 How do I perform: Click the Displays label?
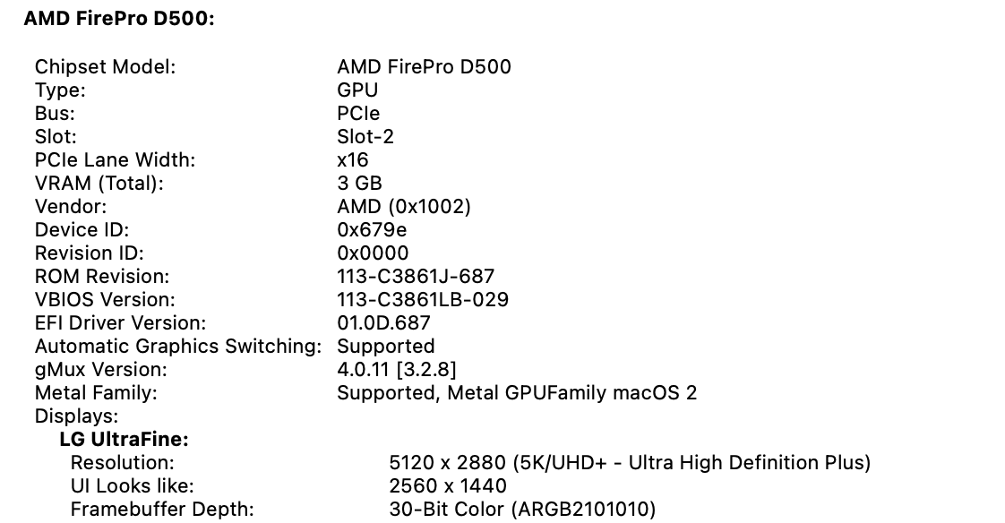tap(76, 416)
